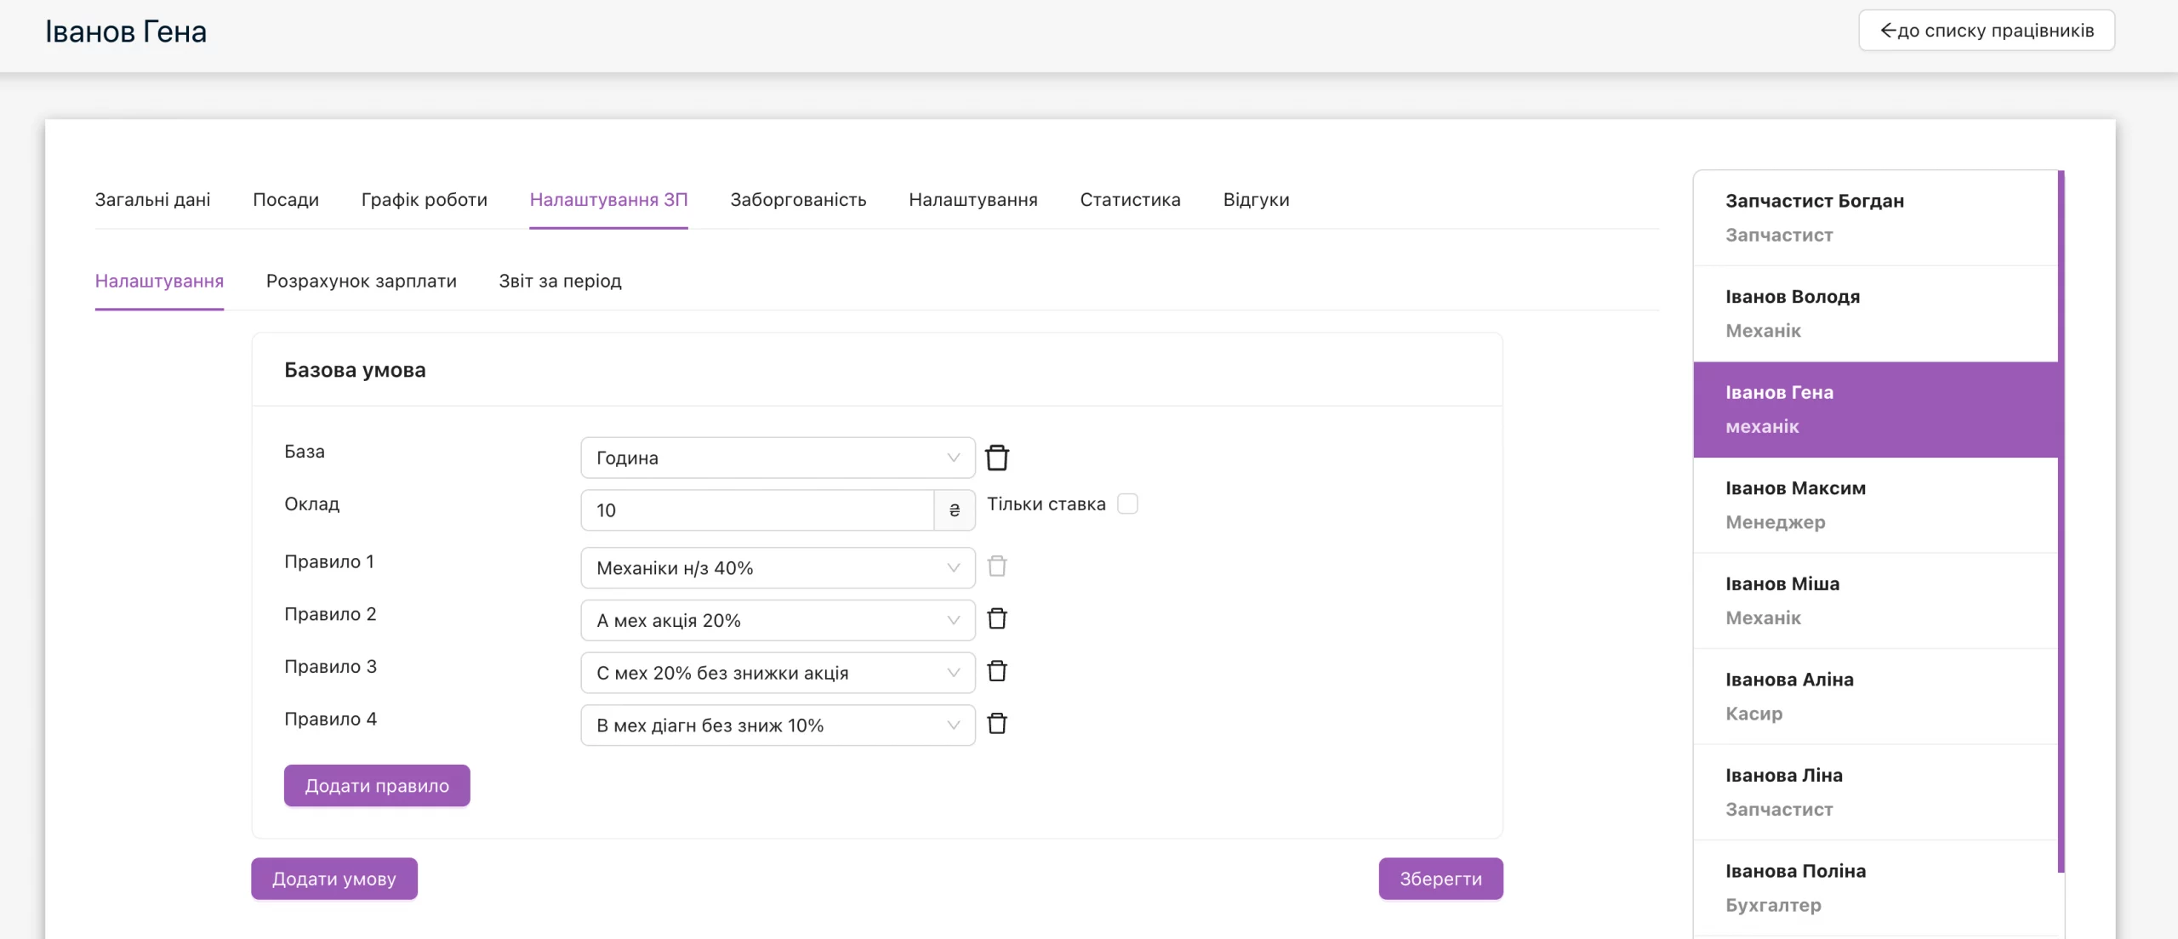The height and width of the screenshot is (939, 2178).
Task: Enable the Тільки ставка checkbox
Action: click(x=1127, y=504)
